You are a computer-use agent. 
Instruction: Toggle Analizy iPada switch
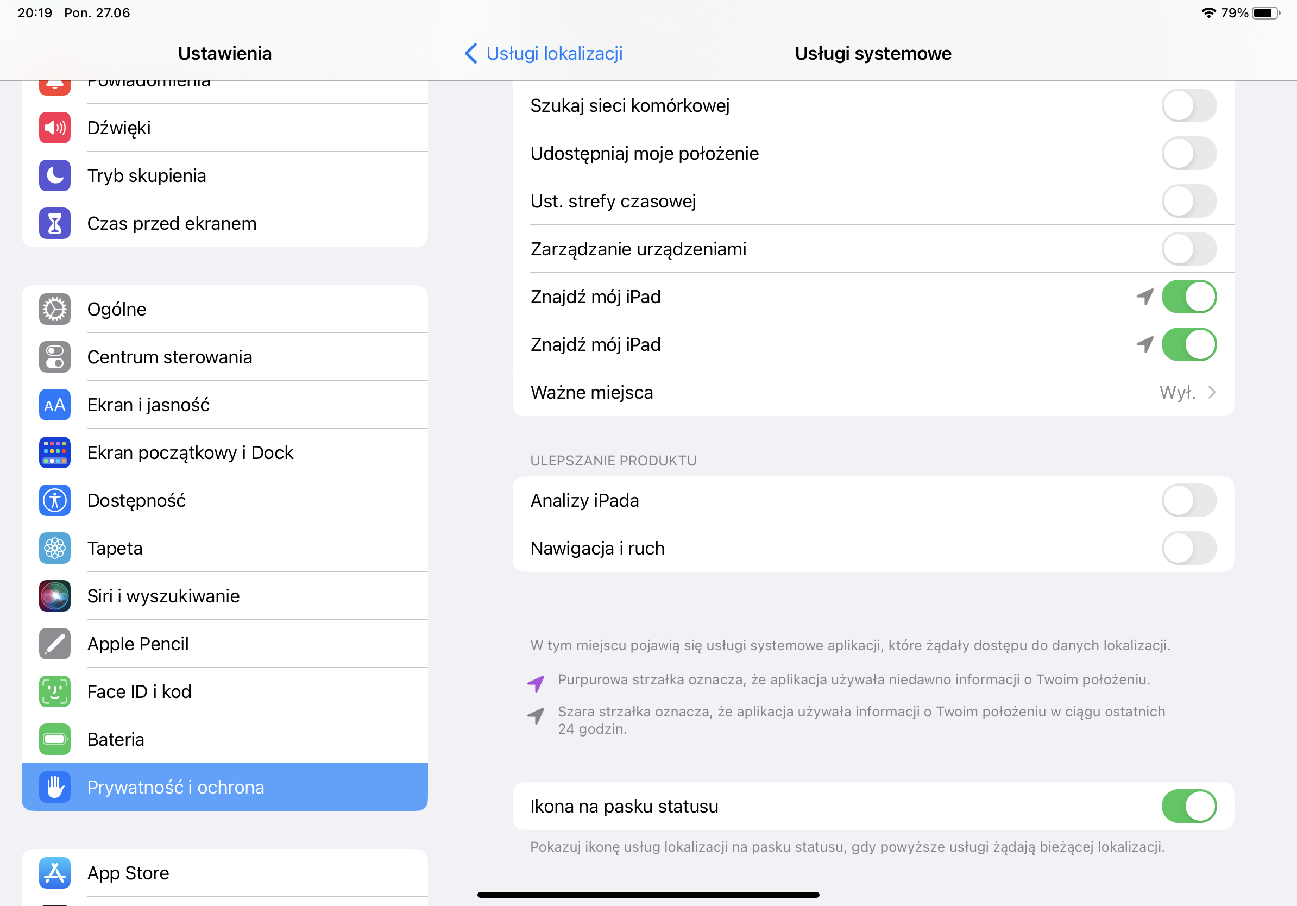[1188, 500]
